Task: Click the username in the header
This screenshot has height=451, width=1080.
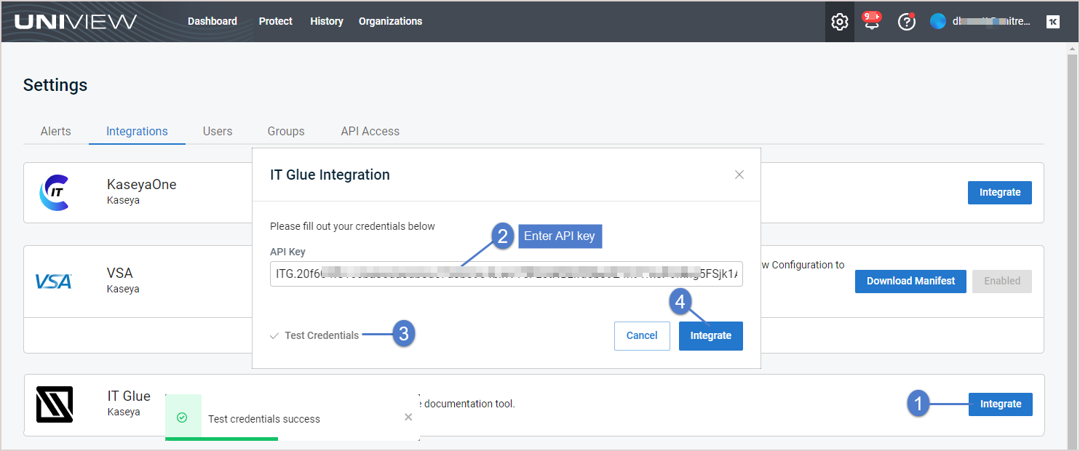Action: tap(991, 22)
